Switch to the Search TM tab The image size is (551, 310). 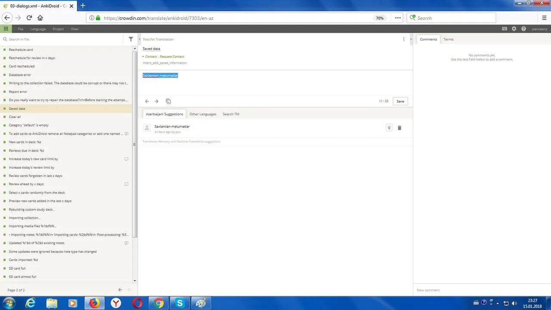[x=231, y=114]
